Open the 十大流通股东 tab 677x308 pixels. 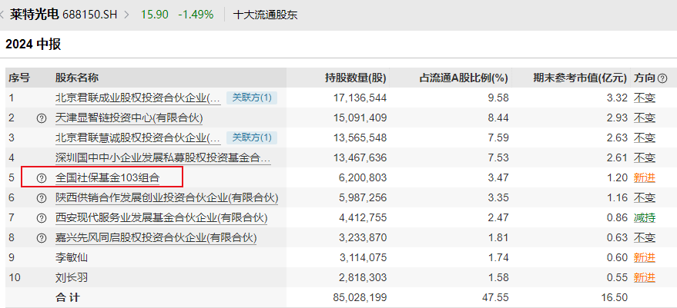265,15
